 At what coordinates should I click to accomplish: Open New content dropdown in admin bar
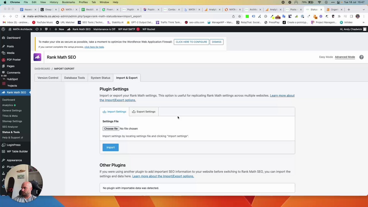pos(59,29)
